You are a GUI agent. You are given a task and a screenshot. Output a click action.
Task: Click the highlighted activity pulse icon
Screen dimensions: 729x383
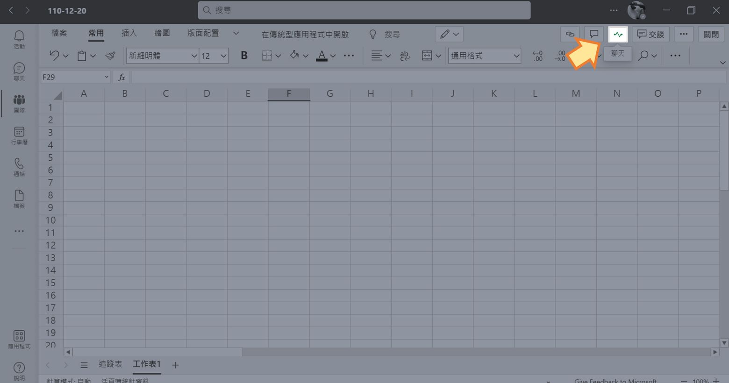(618, 34)
